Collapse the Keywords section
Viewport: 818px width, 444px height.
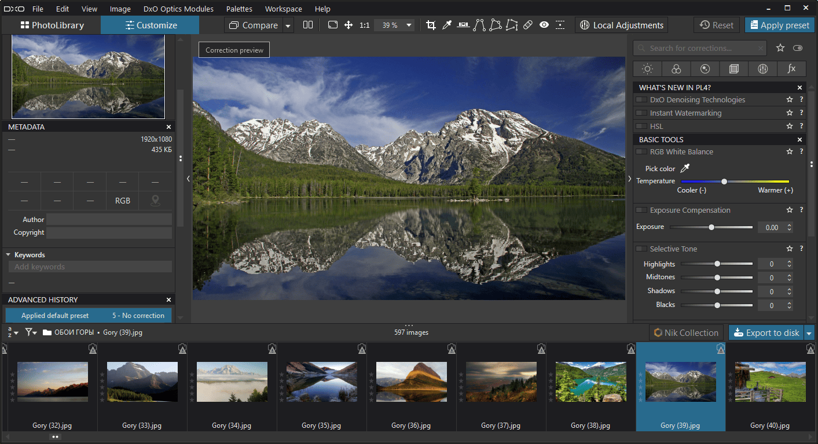tap(9, 255)
